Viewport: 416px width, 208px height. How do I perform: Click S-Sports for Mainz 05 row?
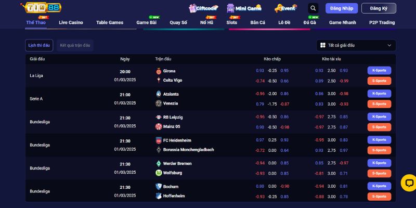click(380, 127)
